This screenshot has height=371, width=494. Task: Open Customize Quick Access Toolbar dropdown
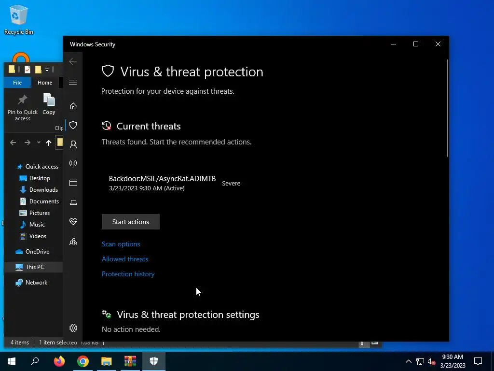pos(47,70)
